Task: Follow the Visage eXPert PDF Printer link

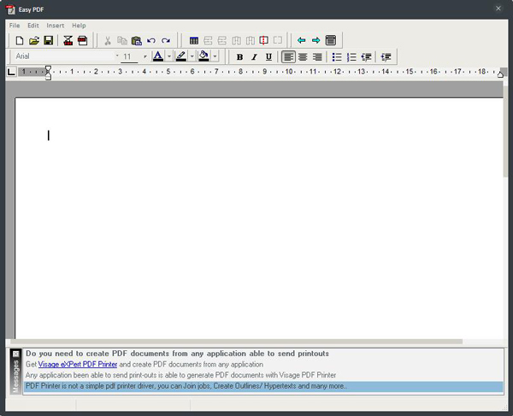Action: pyautogui.click(x=78, y=364)
